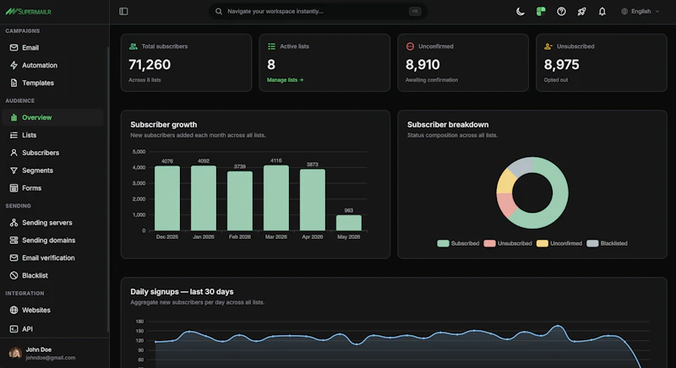The width and height of the screenshot is (676, 368).
Task: Click the Email verification envelope icon
Action: tap(14, 257)
